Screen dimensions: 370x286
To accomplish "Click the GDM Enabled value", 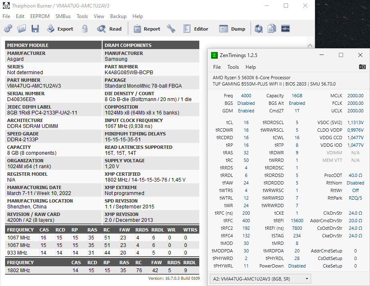I will pyautogui.click(x=246, y=111).
